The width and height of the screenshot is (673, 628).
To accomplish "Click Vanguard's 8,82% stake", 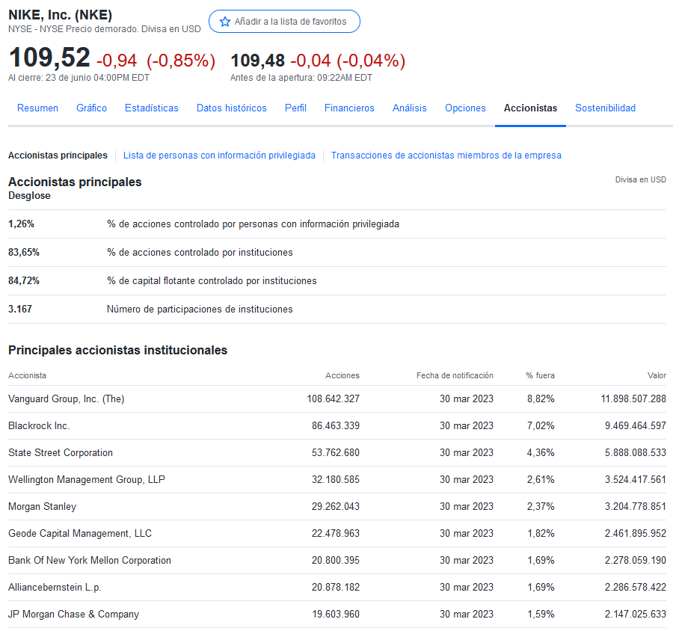I will click(541, 399).
